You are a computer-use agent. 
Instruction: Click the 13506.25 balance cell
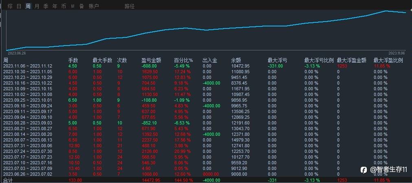241,111
